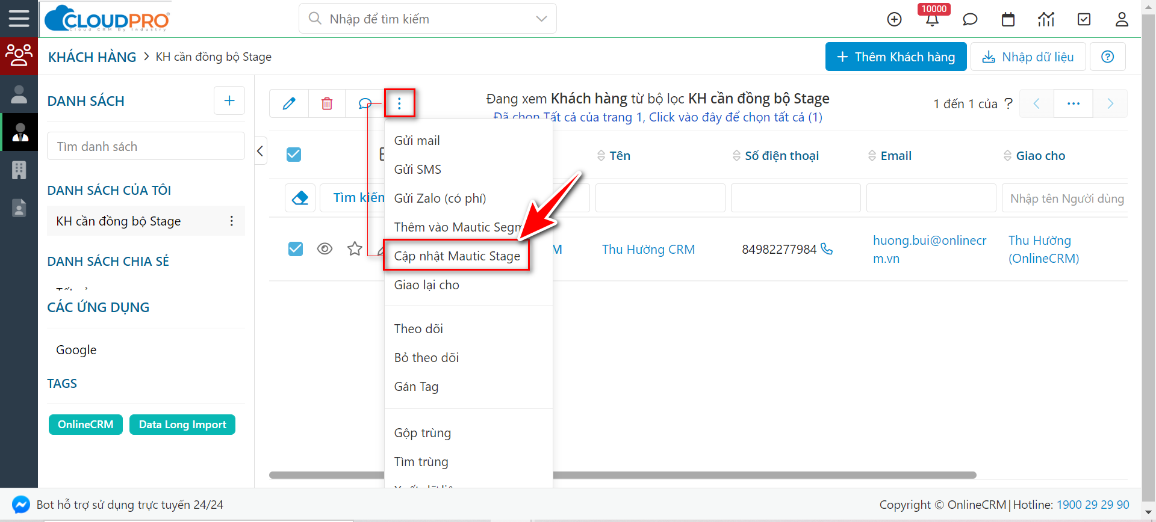Open notifications bell icon

pos(932,20)
